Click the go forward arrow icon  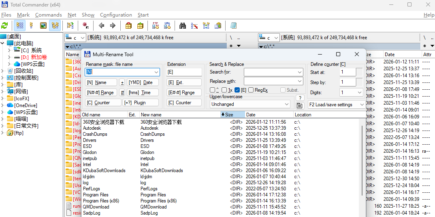point(113,25)
